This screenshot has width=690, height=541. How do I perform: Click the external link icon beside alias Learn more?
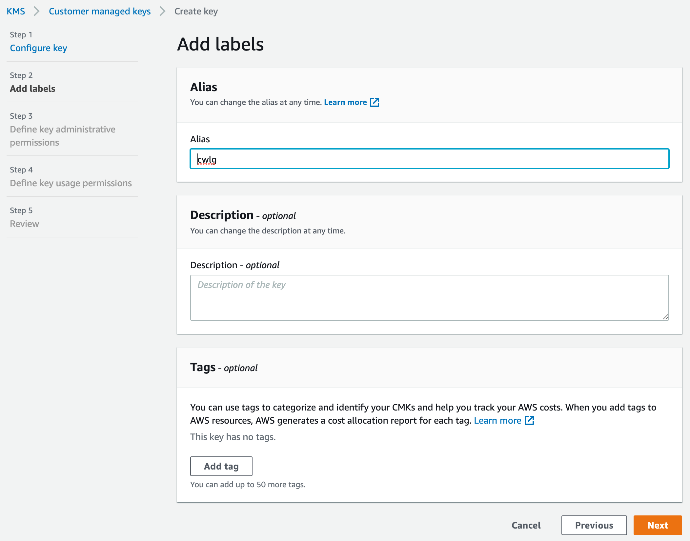click(375, 102)
